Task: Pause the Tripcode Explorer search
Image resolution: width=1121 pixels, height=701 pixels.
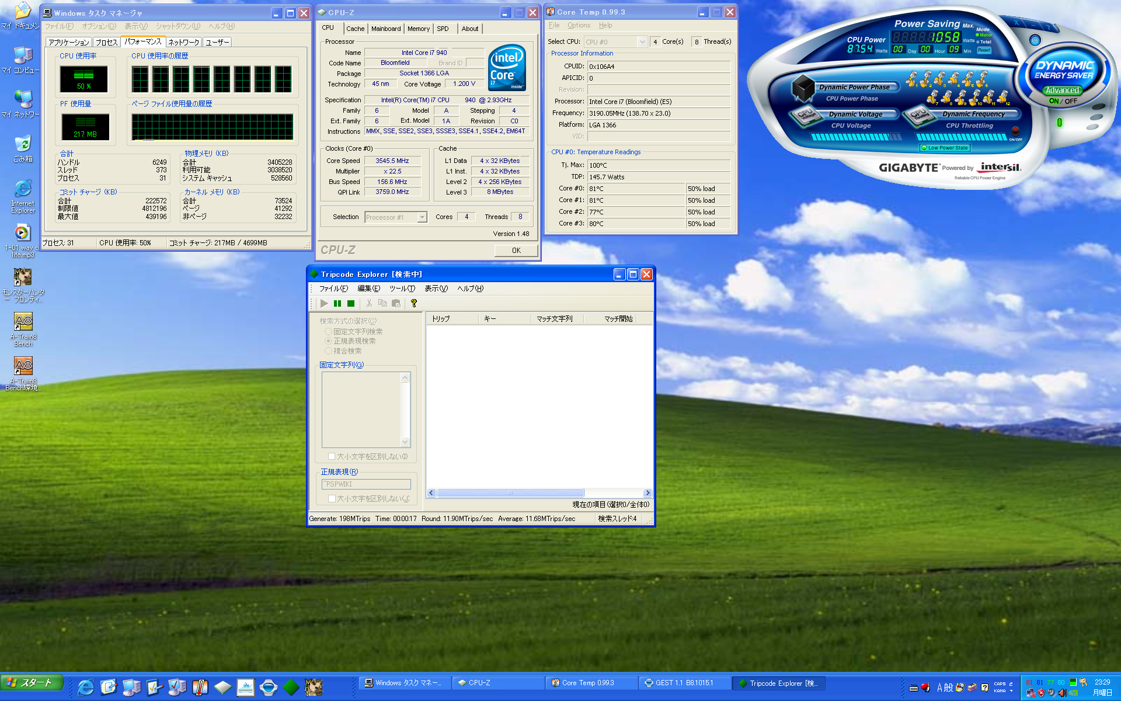Action: (337, 303)
